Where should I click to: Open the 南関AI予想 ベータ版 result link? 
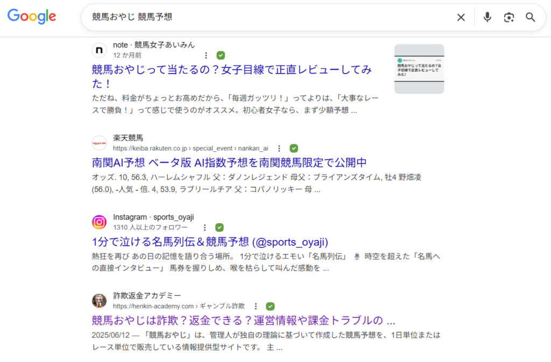pos(229,162)
